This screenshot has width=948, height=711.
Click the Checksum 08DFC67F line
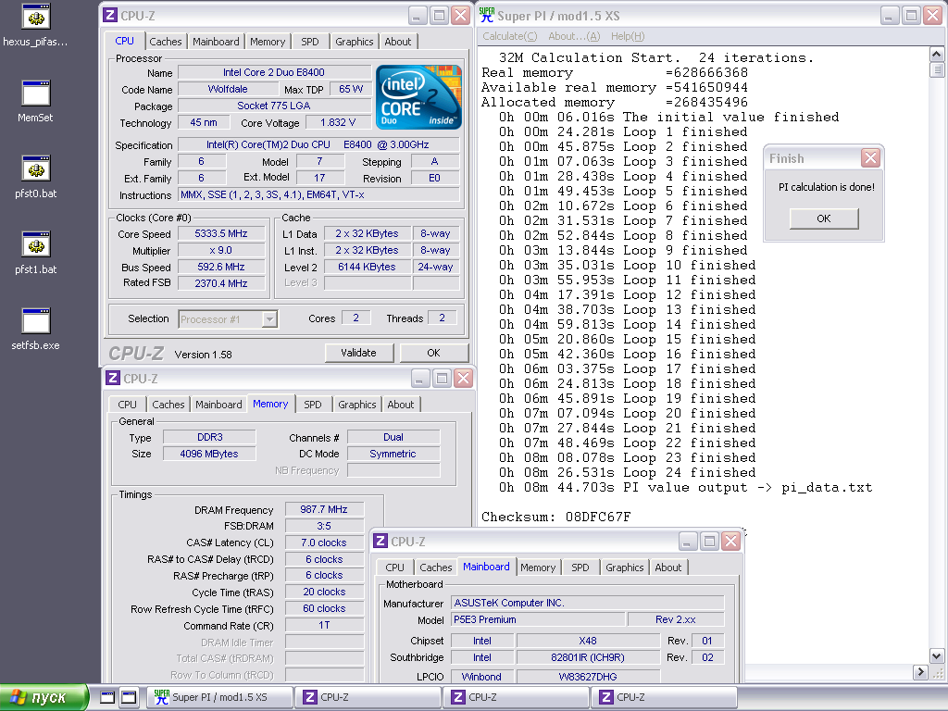click(555, 517)
